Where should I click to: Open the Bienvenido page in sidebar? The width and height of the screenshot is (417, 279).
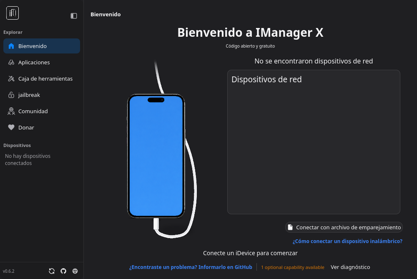tap(41, 46)
